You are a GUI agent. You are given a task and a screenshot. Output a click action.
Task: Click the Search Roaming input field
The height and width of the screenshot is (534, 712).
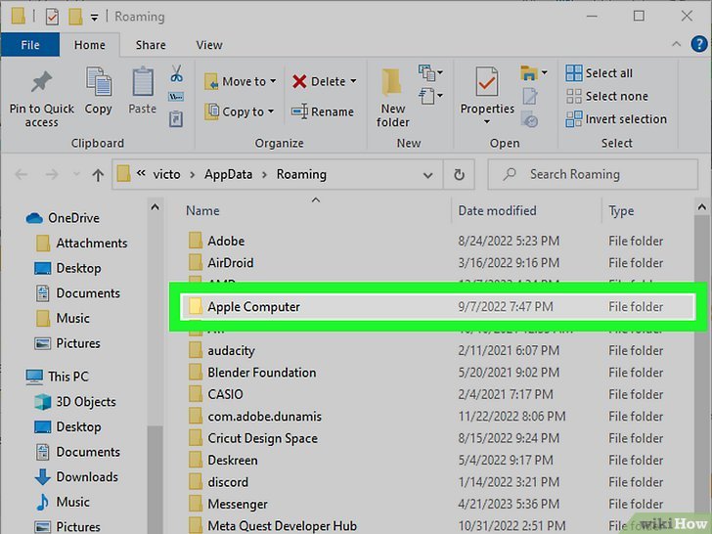(593, 174)
